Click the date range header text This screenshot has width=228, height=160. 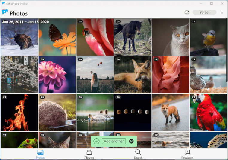(25, 22)
